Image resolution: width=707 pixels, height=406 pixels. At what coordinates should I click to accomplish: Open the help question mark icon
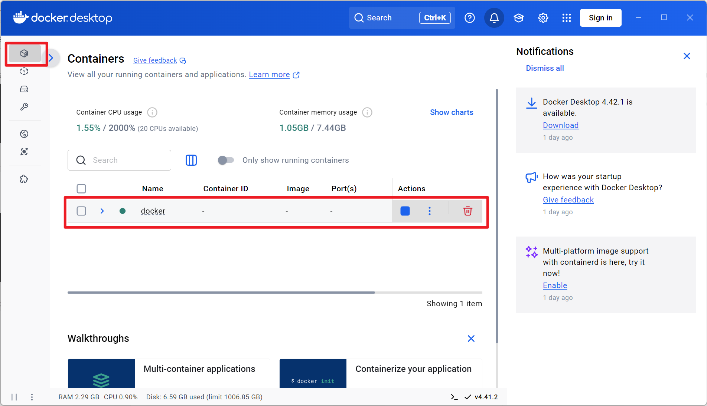click(470, 18)
